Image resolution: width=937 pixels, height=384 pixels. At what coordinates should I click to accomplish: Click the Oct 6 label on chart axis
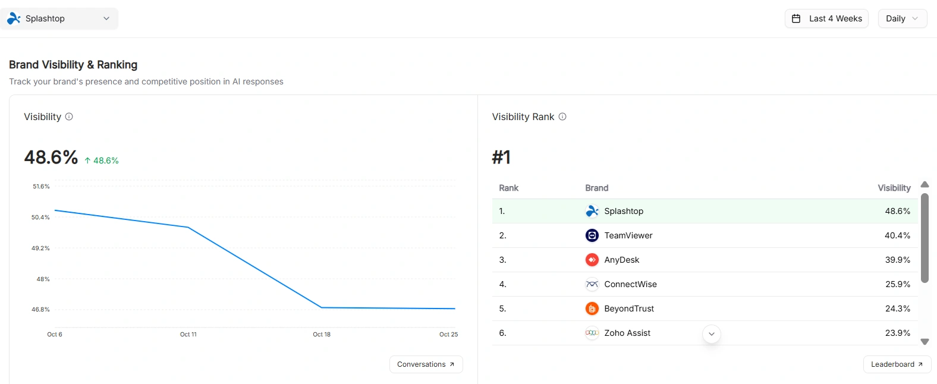[55, 335]
